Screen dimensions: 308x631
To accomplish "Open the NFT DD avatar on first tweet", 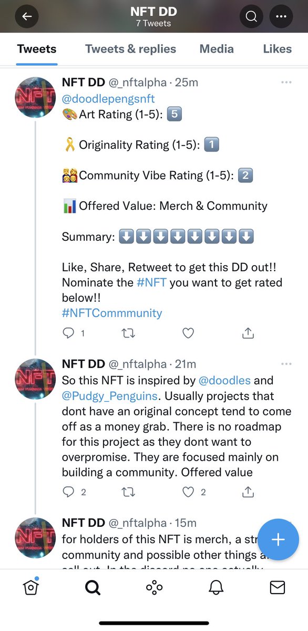I will click(x=35, y=97).
